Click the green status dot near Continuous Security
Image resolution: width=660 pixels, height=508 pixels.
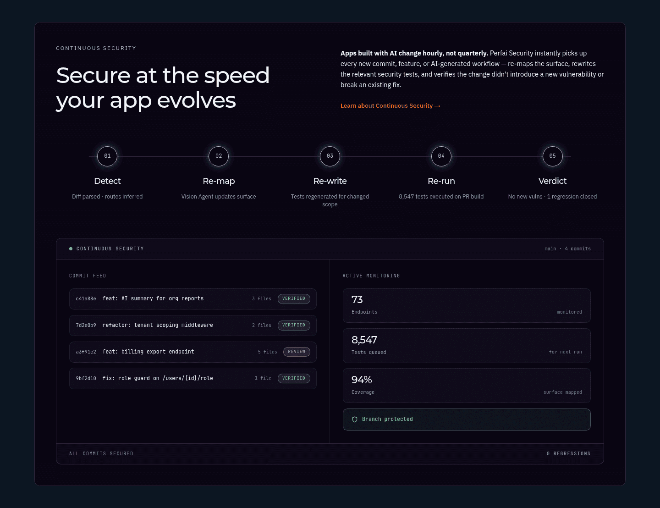[x=71, y=248]
